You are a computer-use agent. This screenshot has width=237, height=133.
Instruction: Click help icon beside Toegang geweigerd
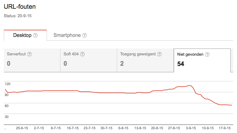[159, 54]
